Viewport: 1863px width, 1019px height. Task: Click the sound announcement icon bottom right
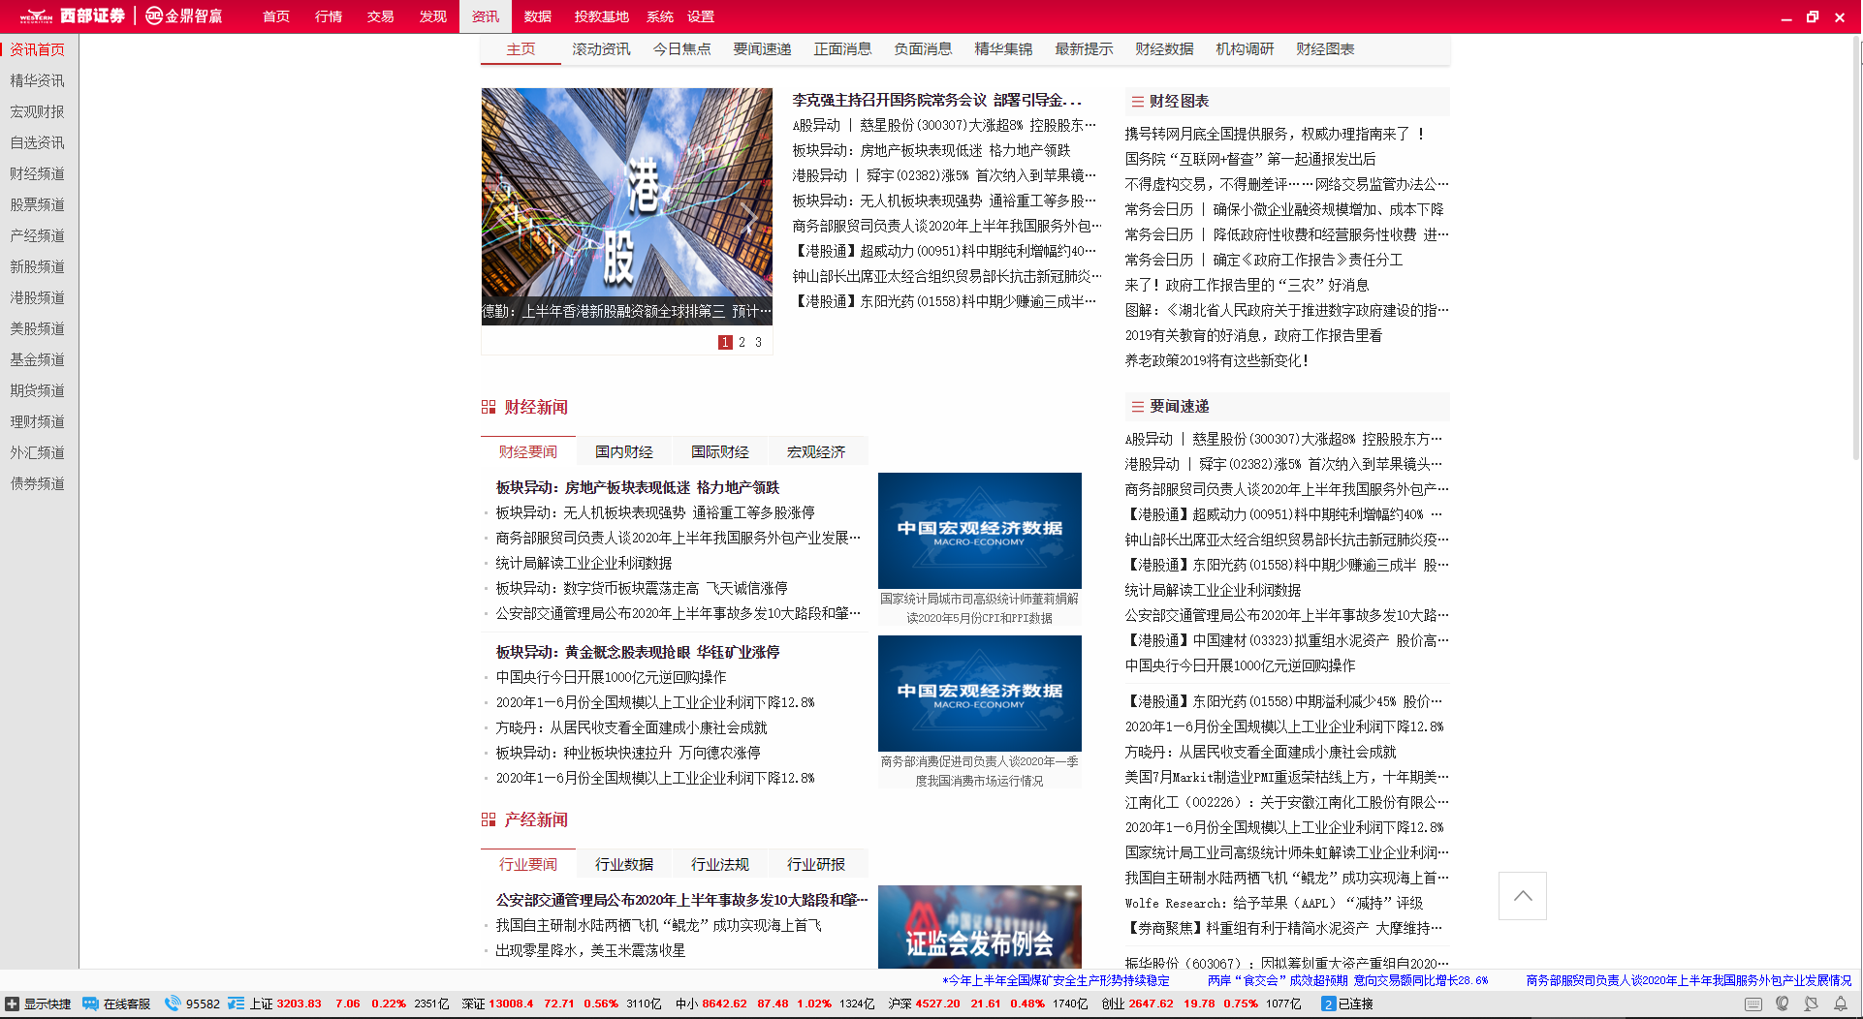click(x=1783, y=1004)
